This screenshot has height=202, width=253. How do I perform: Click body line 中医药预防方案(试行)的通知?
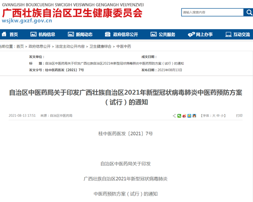pyautogui.click(x=126, y=194)
